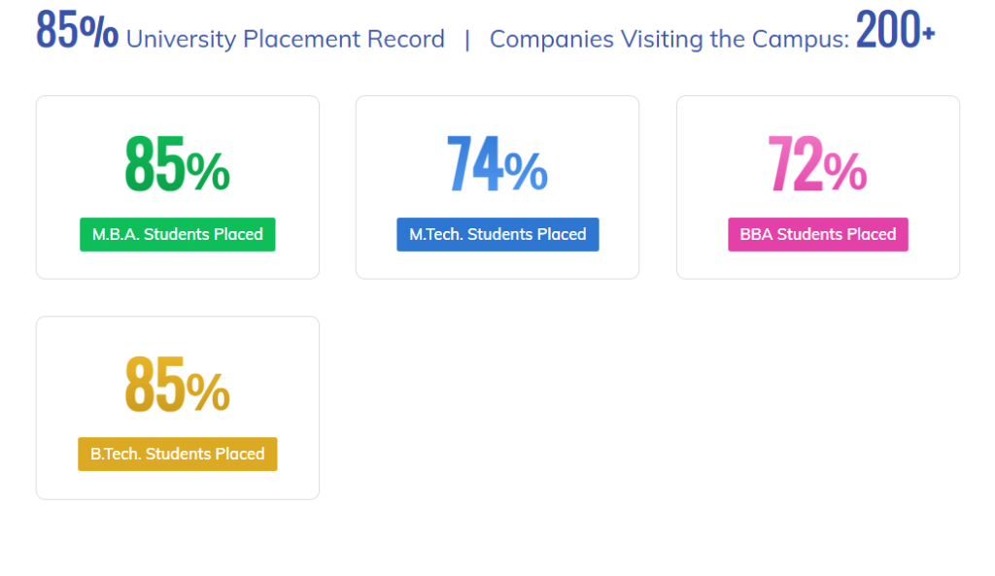Click the large 200+ companies number

(895, 29)
